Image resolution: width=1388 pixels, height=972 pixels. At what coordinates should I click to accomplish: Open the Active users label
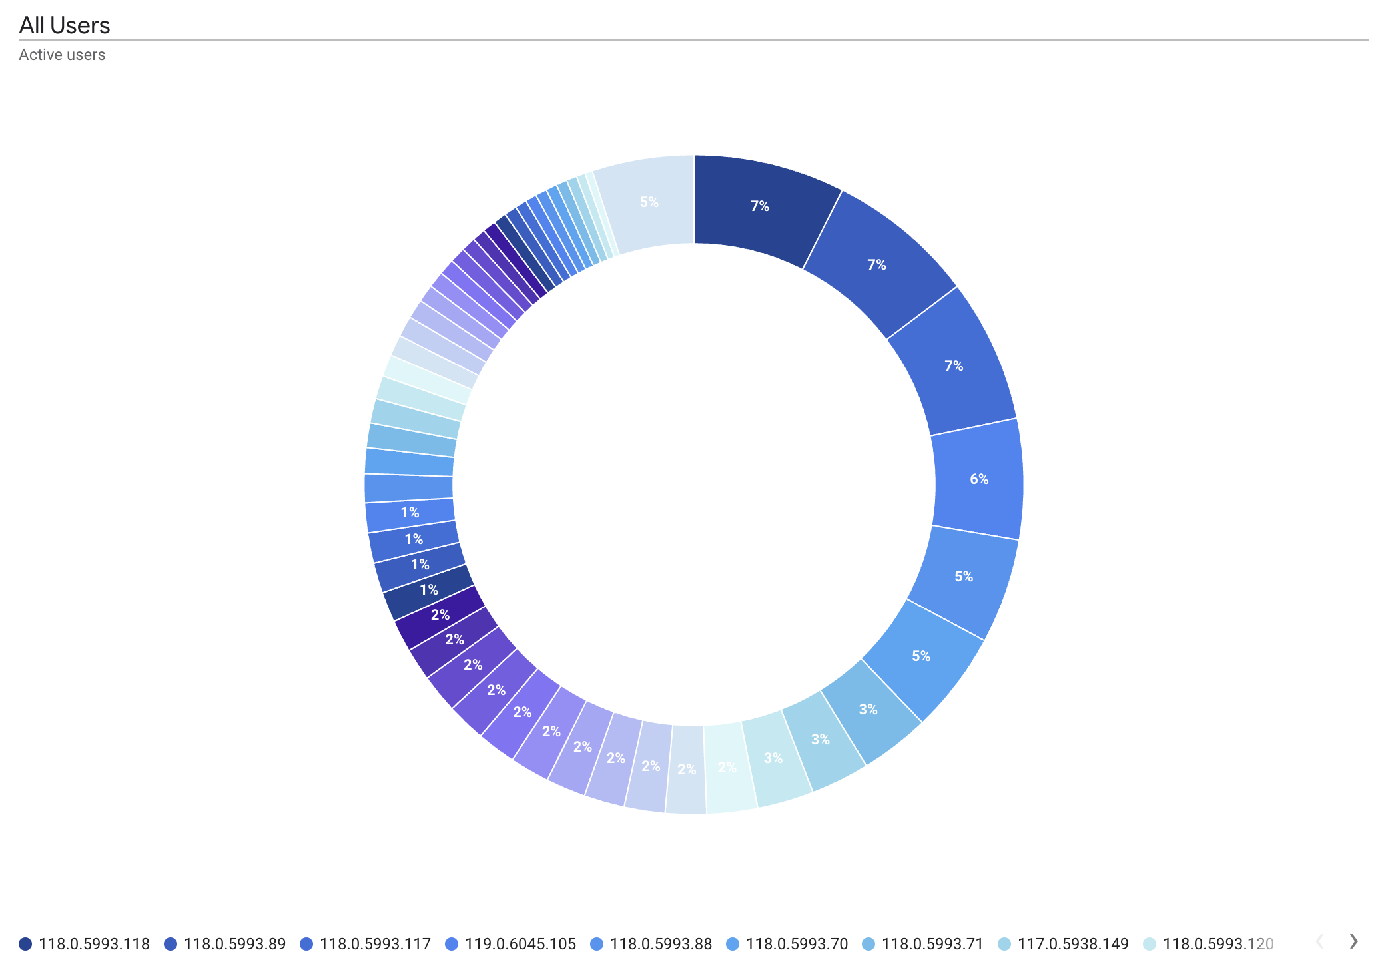click(x=61, y=55)
